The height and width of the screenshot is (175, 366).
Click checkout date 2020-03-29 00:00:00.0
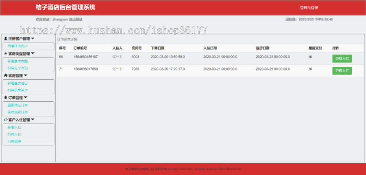[273, 69]
